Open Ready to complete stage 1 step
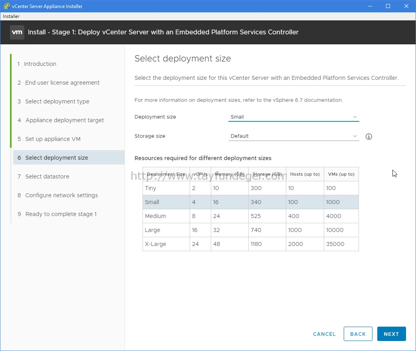This screenshot has width=416, height=351. tap(57, 214)
